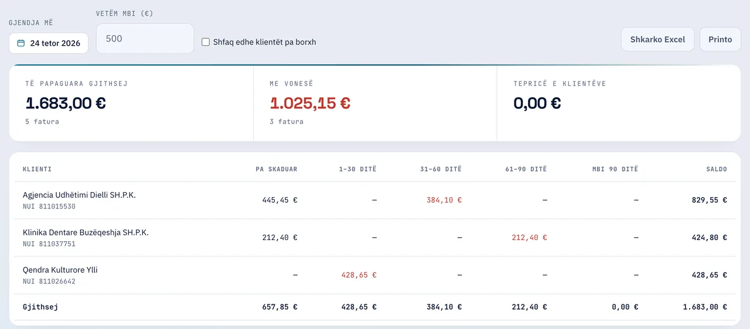Select the 0,00 € client surplus amount
Screen dimensions: 750x329
coord(537,103)
